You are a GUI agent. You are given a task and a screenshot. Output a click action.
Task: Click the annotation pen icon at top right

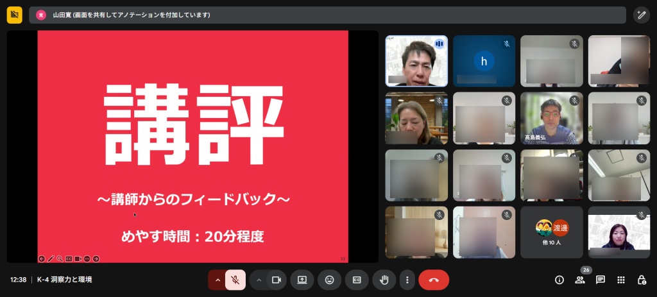pos(641,15)
